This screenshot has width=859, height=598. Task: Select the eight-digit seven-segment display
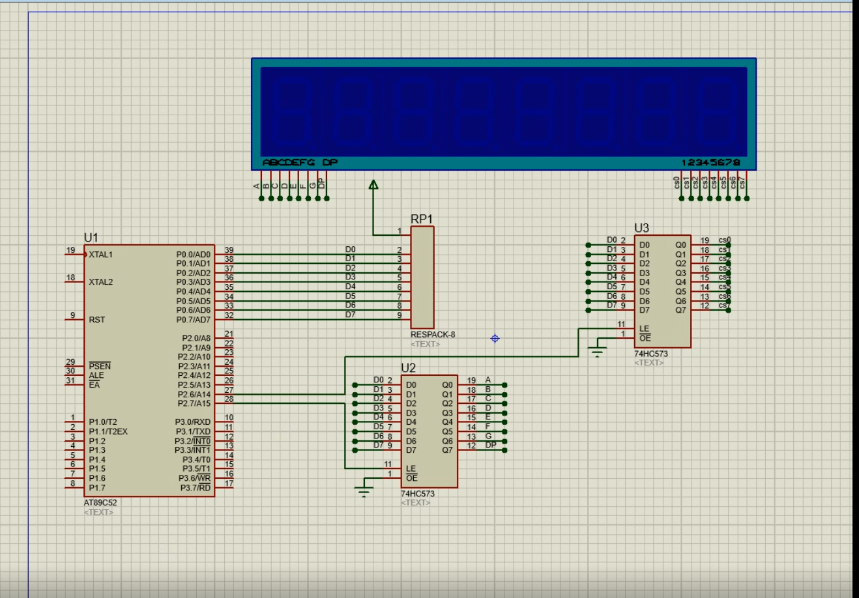504,114
